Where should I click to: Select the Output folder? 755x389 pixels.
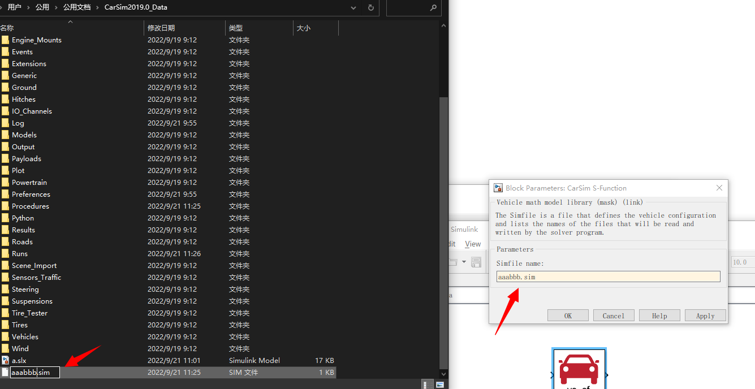point(23,147)
